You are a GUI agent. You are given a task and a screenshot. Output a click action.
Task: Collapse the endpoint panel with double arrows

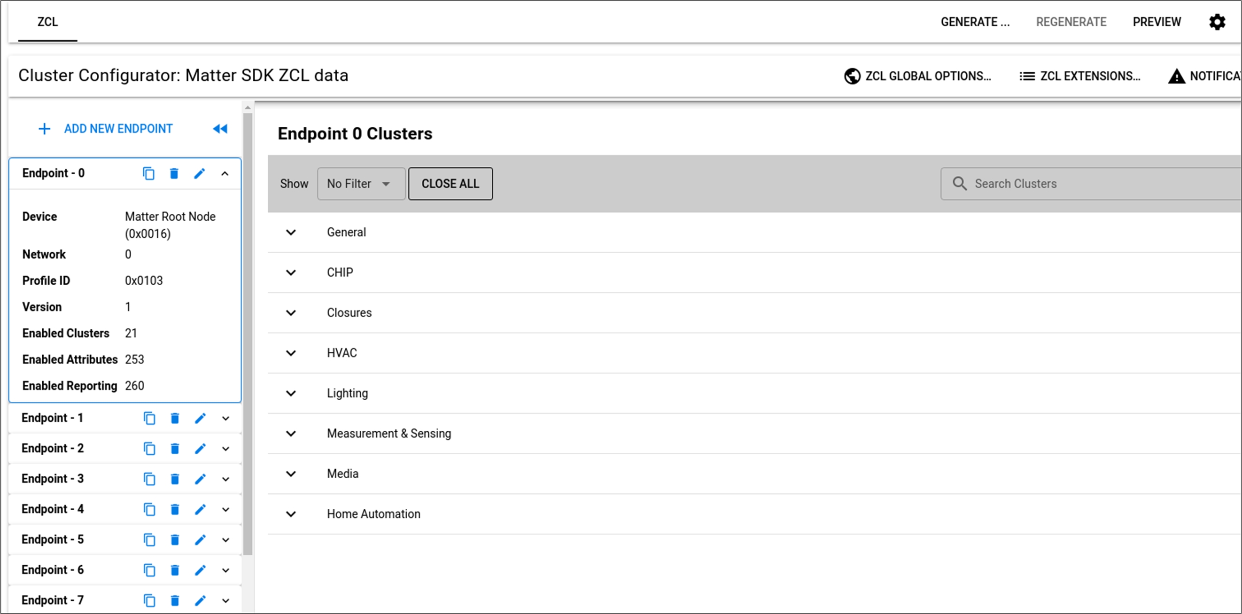click(220, 129)
